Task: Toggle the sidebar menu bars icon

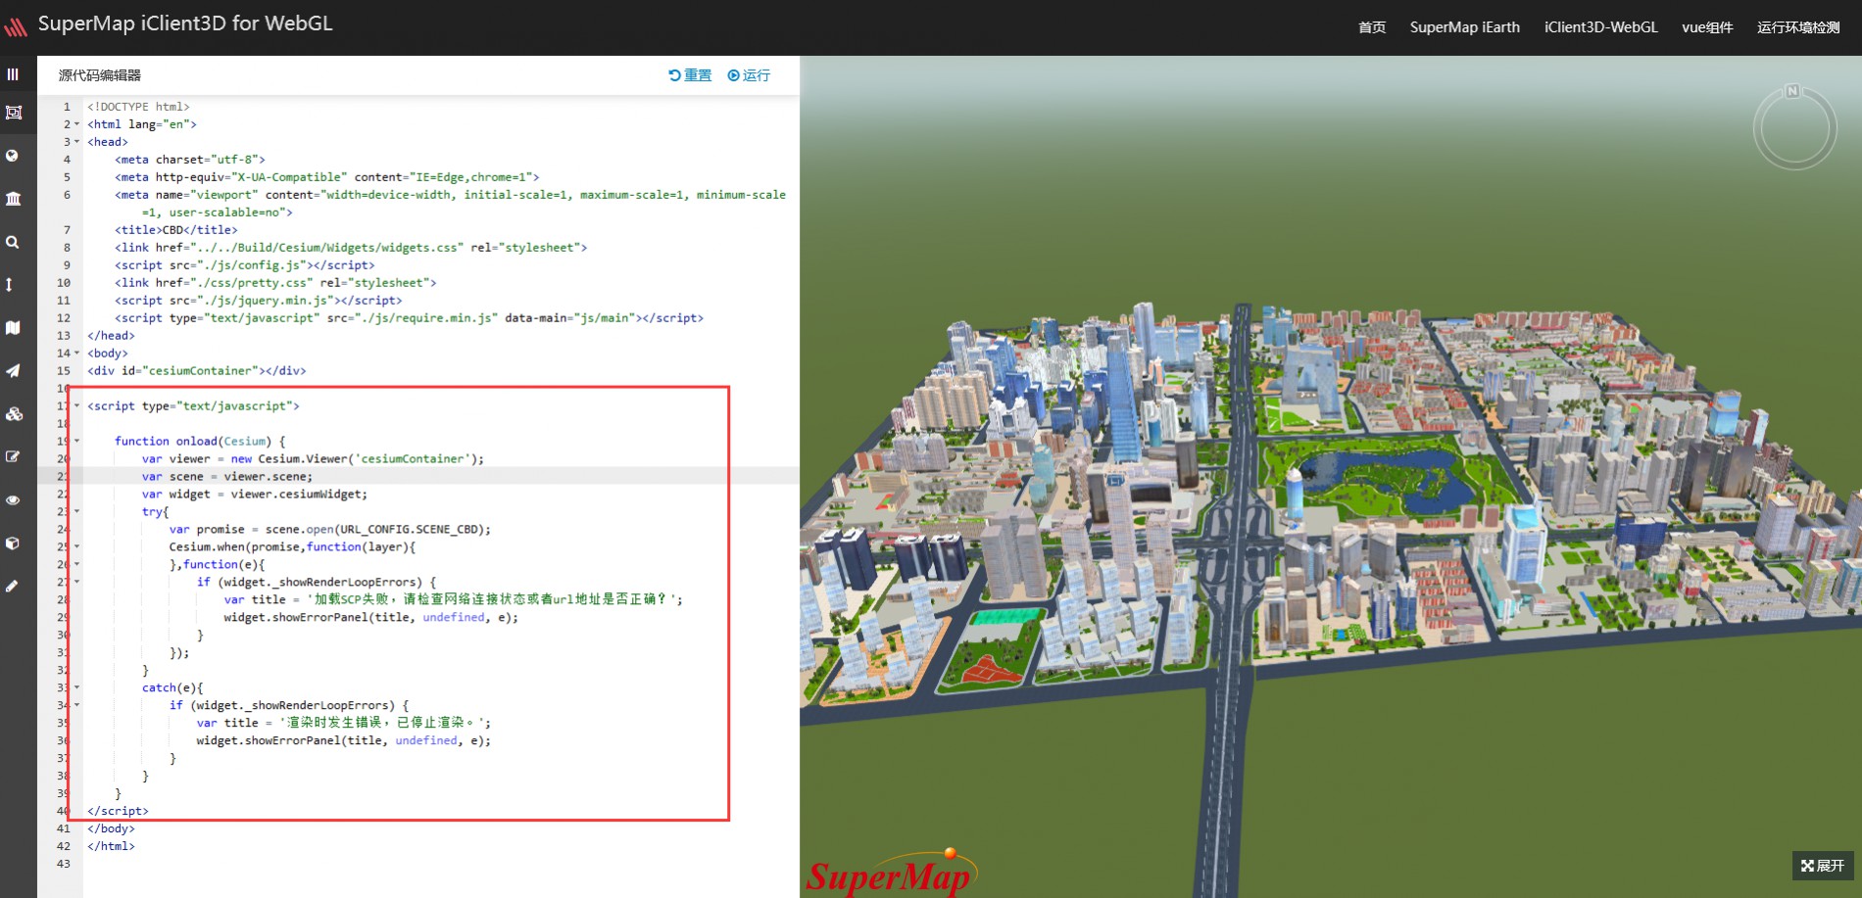Action: 13,74
